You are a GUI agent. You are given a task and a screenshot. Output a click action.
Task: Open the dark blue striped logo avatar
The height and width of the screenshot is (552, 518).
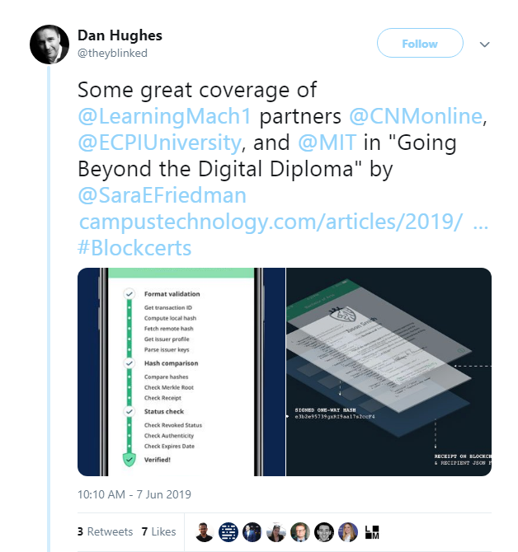[228, 532]
